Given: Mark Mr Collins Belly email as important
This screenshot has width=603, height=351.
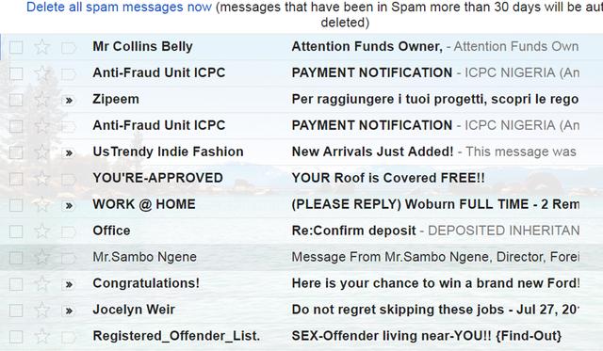Looking at the screenshot, I should click(69, 48).
